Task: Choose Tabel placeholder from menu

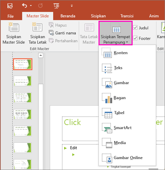Action: [x=127, y=113]
